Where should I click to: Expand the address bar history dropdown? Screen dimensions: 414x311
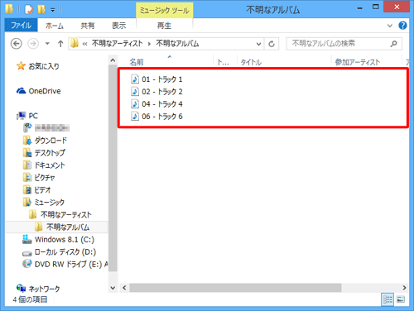[258, 44]
